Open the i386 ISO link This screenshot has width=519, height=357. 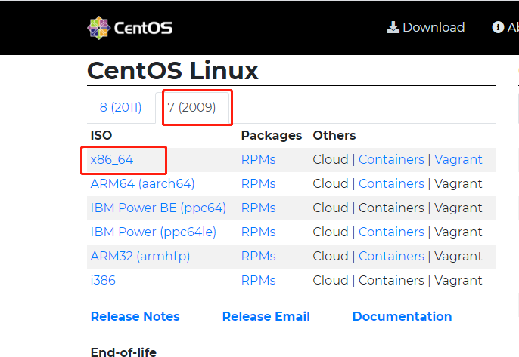[103, 280]
